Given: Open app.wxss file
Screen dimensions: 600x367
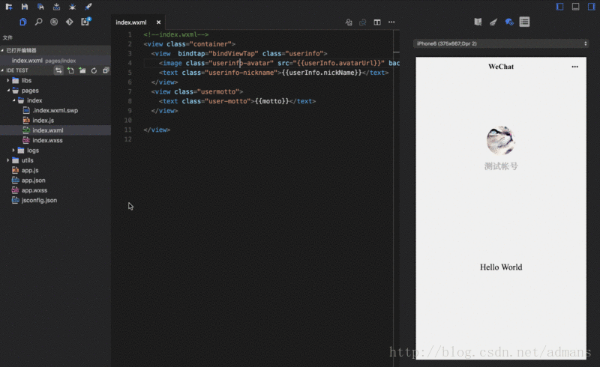Looking at the screenshot, I should click(34, 190).
